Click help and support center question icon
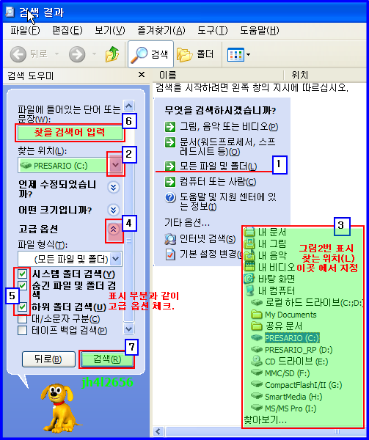The width and height of the screenshot is (369, 440). 170,197
